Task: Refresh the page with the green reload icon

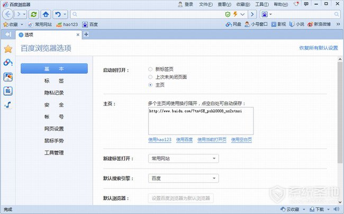Action: [x=33, y=14]
